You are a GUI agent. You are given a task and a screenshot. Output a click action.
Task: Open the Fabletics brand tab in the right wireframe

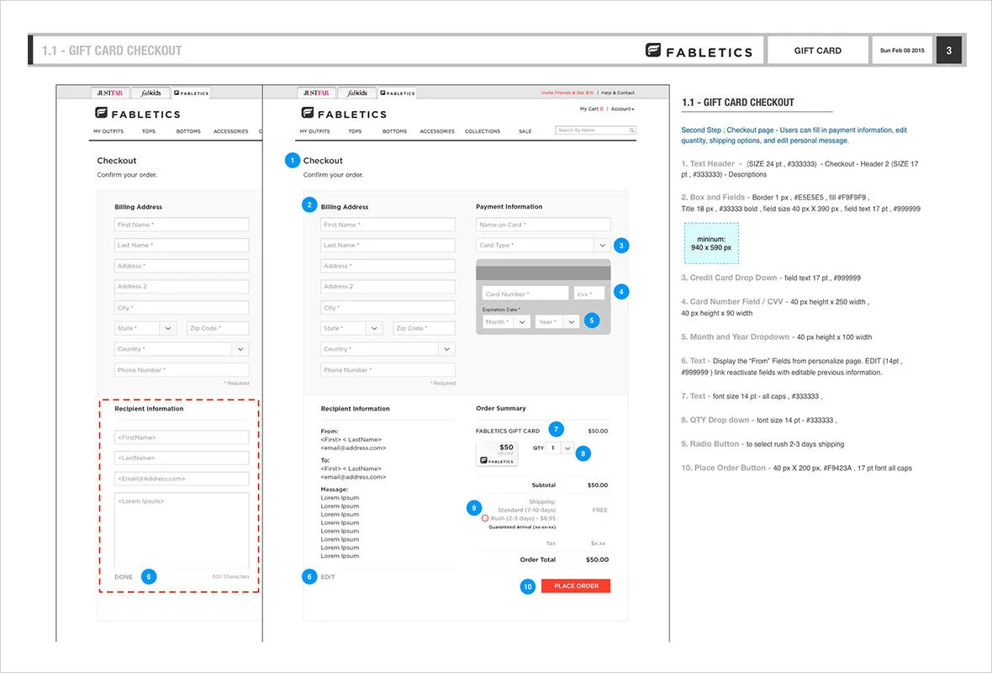[x=398, y=93]
